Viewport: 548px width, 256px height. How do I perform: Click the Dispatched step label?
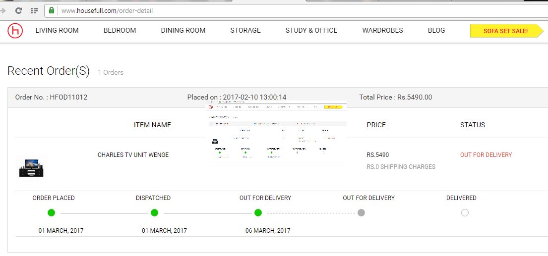(x=153, y=198)
